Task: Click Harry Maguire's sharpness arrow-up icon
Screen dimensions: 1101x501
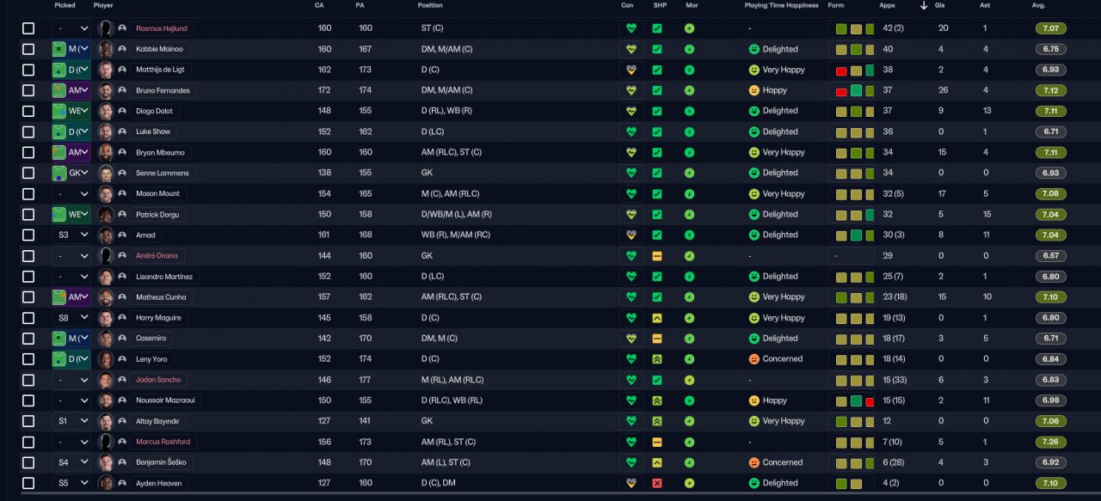Action: pyautogui.click(x=657, y=318)
